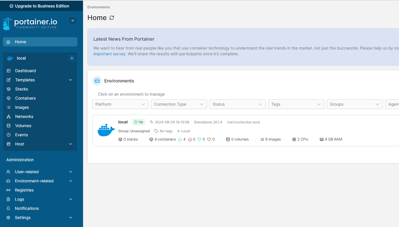The height and width of the screenshot is (227, 399).
Task: Open Registries from the sidebar
Action: click(40, 190)
